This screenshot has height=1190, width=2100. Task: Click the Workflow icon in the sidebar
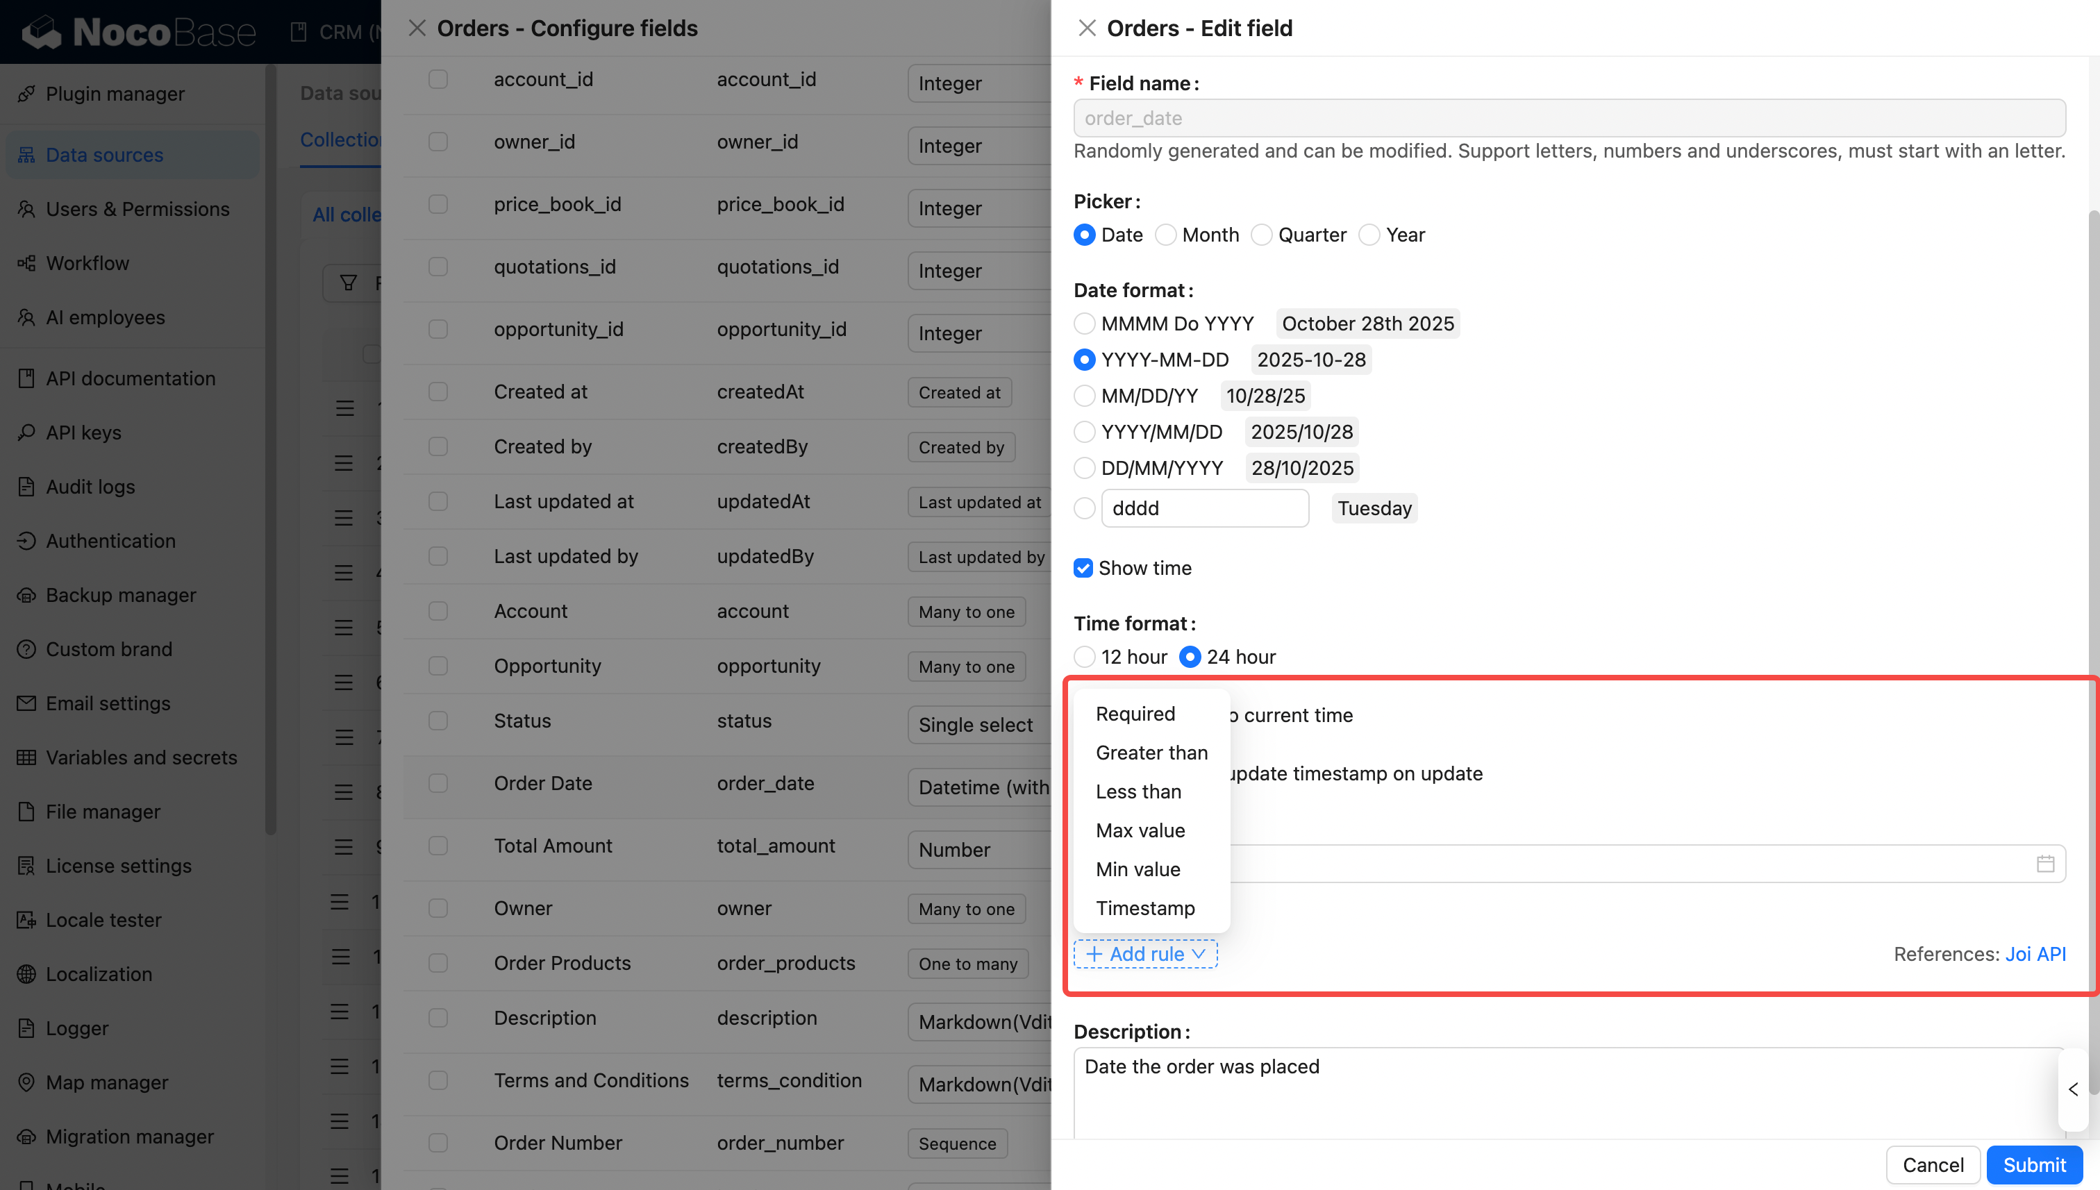coord(26,263)
